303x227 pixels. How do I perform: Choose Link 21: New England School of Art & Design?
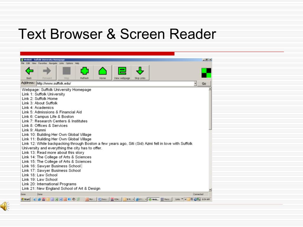pos(61,188)
